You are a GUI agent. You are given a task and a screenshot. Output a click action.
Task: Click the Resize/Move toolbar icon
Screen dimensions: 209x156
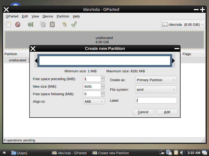pyautogui.click(x=30, y=24)
